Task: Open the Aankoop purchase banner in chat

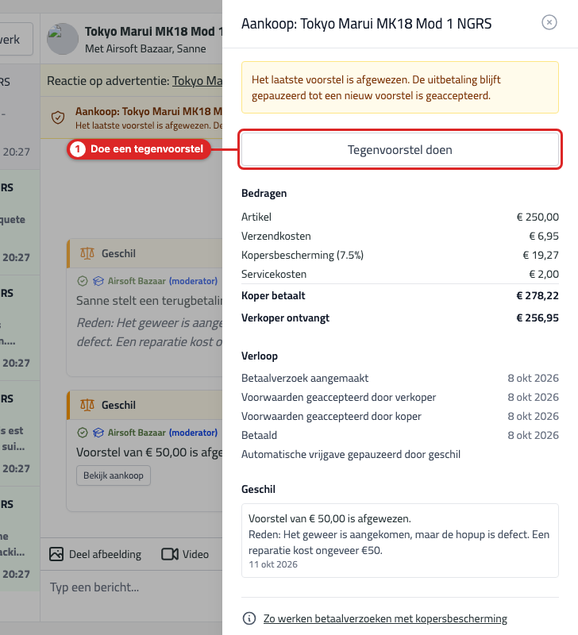Action: click(131, 117)
